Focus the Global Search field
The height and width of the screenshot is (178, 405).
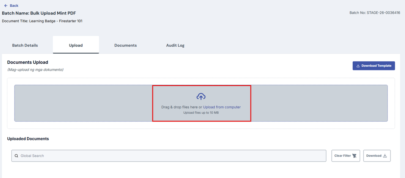point(169,156)
